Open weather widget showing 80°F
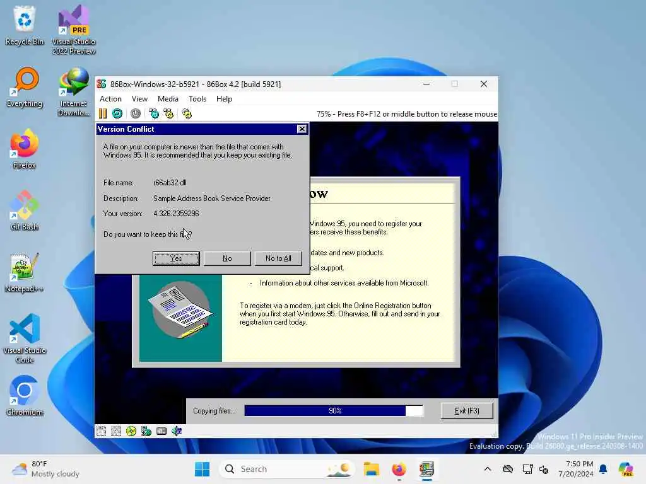 pyautogui.click(x=45, y=469)
